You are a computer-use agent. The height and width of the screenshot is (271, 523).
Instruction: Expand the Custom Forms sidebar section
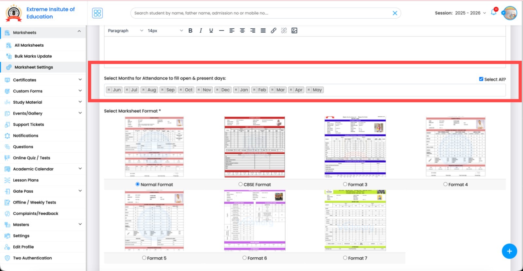[x=80, y=91]
